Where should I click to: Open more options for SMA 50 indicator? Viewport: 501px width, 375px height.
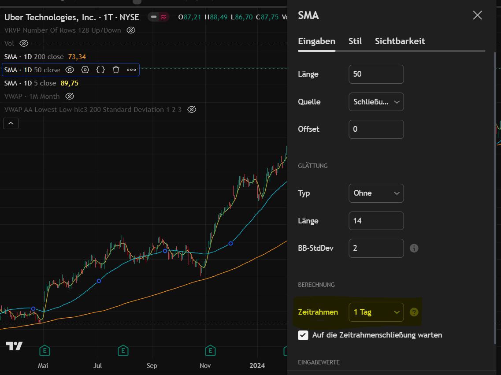(x=131, y=70)
